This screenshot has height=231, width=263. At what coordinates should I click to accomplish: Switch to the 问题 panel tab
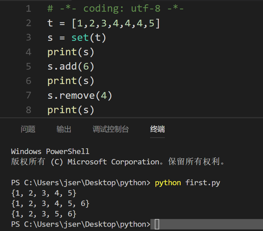point(28,129)
